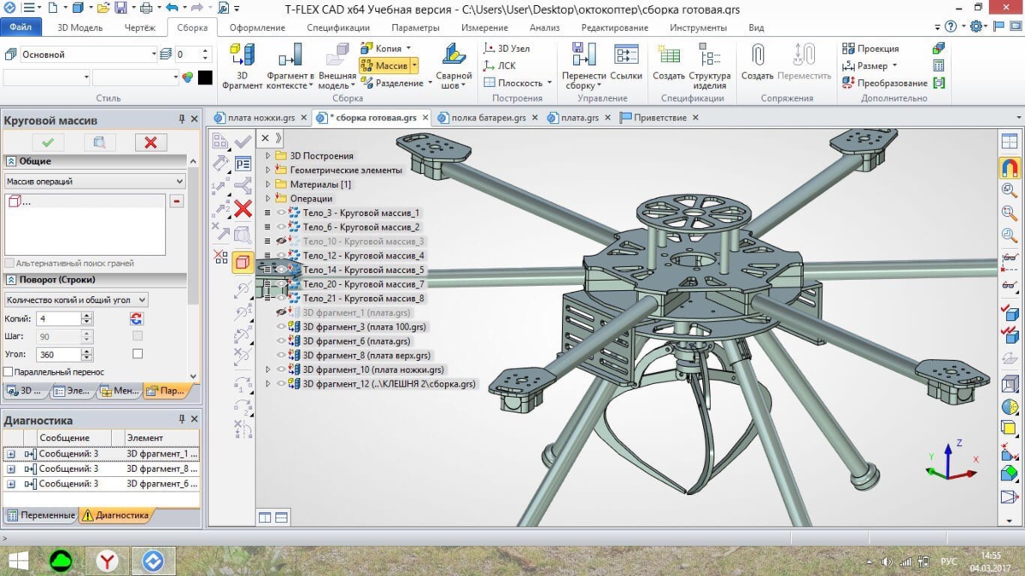Click the Разделение button

point(396,83)
